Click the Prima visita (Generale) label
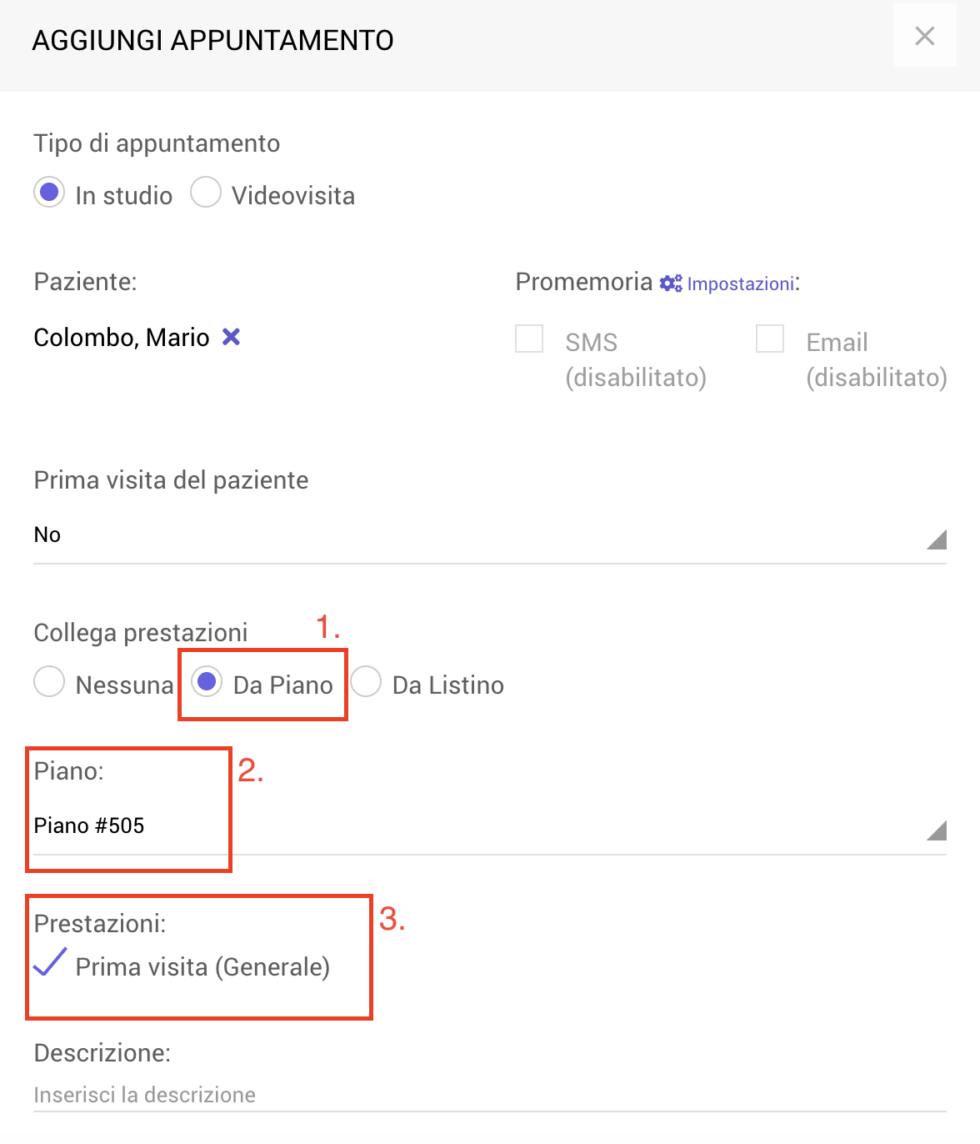This screenshot has width=980, height=1144. [x=202, y=967]
